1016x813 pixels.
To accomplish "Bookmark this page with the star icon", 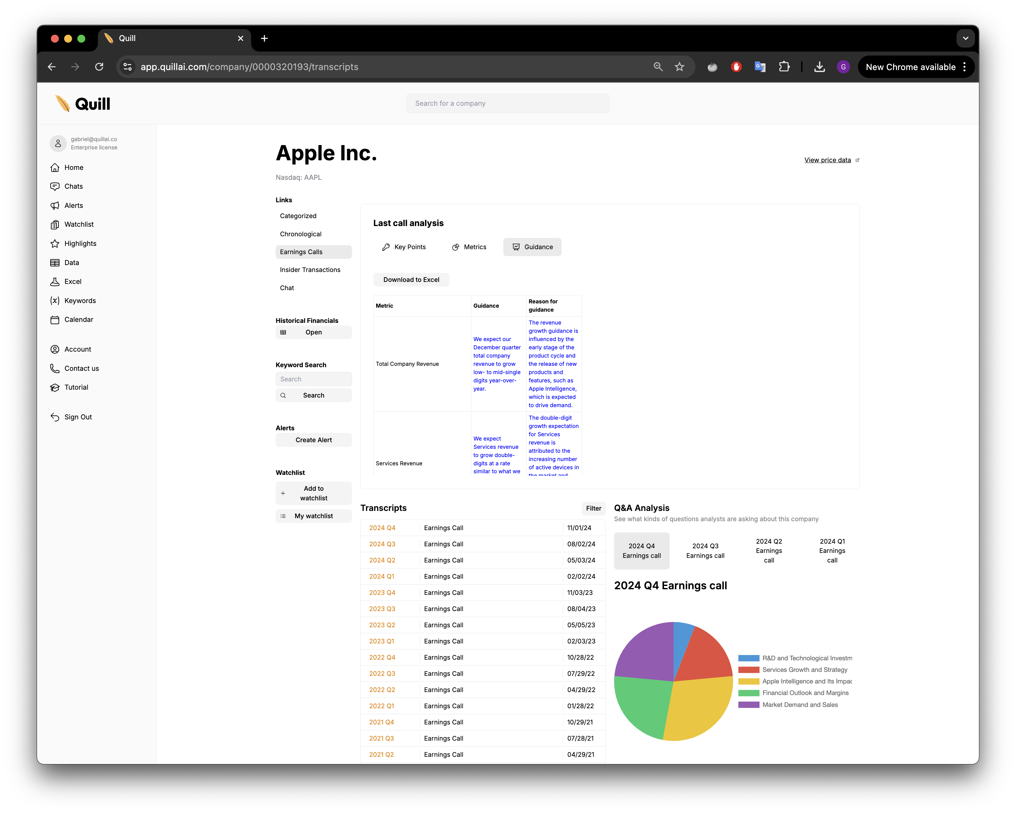I will tap(679, 67).
